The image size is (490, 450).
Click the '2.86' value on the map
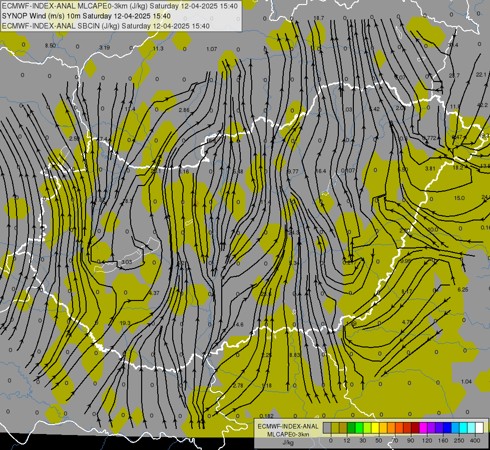pos(184,110)
